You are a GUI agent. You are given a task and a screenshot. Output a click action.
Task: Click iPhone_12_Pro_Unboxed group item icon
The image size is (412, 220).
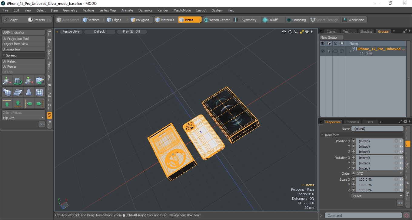point(354,49)
